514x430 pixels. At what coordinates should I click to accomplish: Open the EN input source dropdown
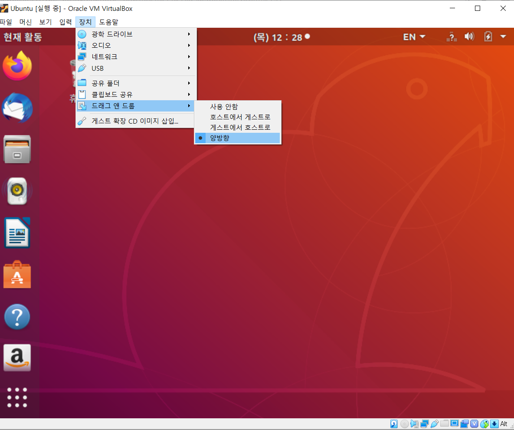coord(414,37)
